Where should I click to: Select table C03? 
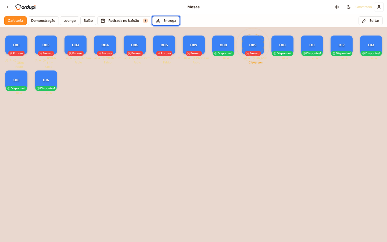tap(76, 45)
